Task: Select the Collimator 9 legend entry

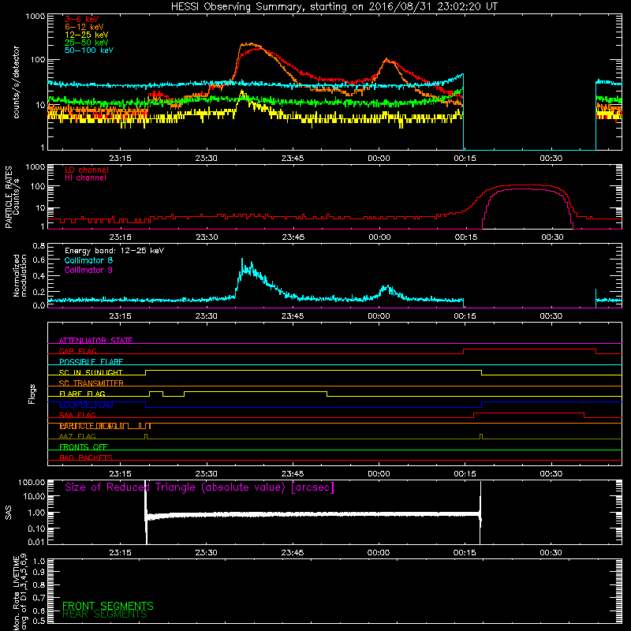Action: click(x=88, y=270)
